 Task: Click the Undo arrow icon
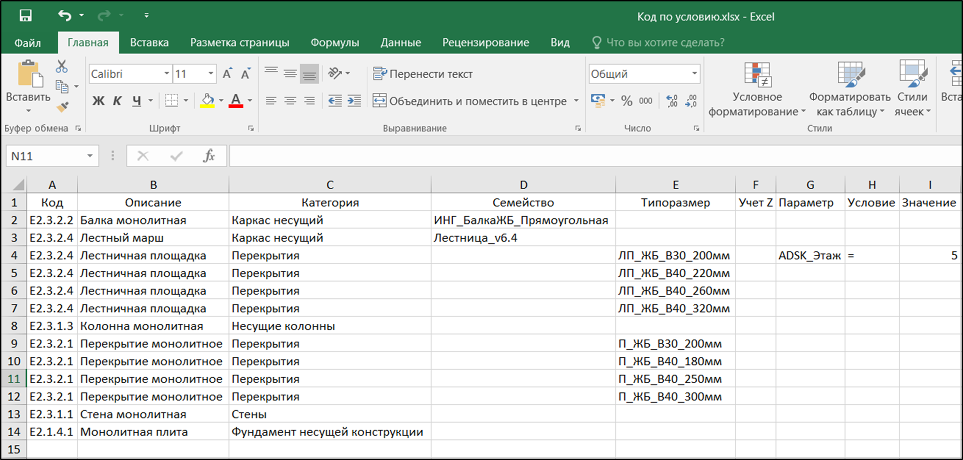(64, 16)
